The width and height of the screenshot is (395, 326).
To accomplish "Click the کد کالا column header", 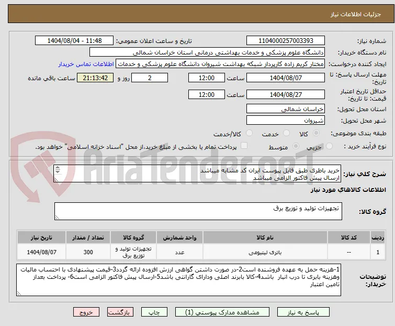I will (348, 237).
